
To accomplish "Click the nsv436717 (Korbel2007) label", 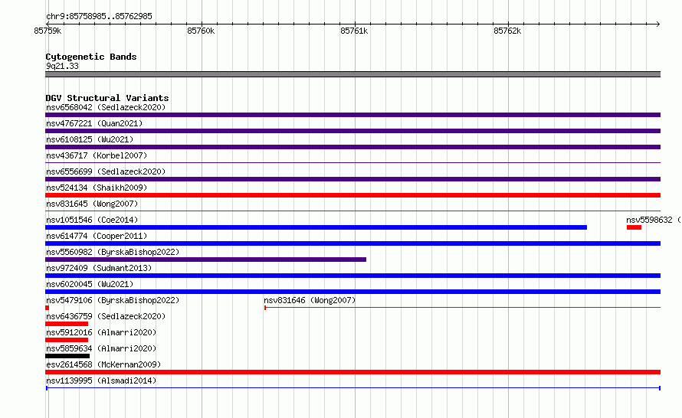I will click(x=97, y=155).
